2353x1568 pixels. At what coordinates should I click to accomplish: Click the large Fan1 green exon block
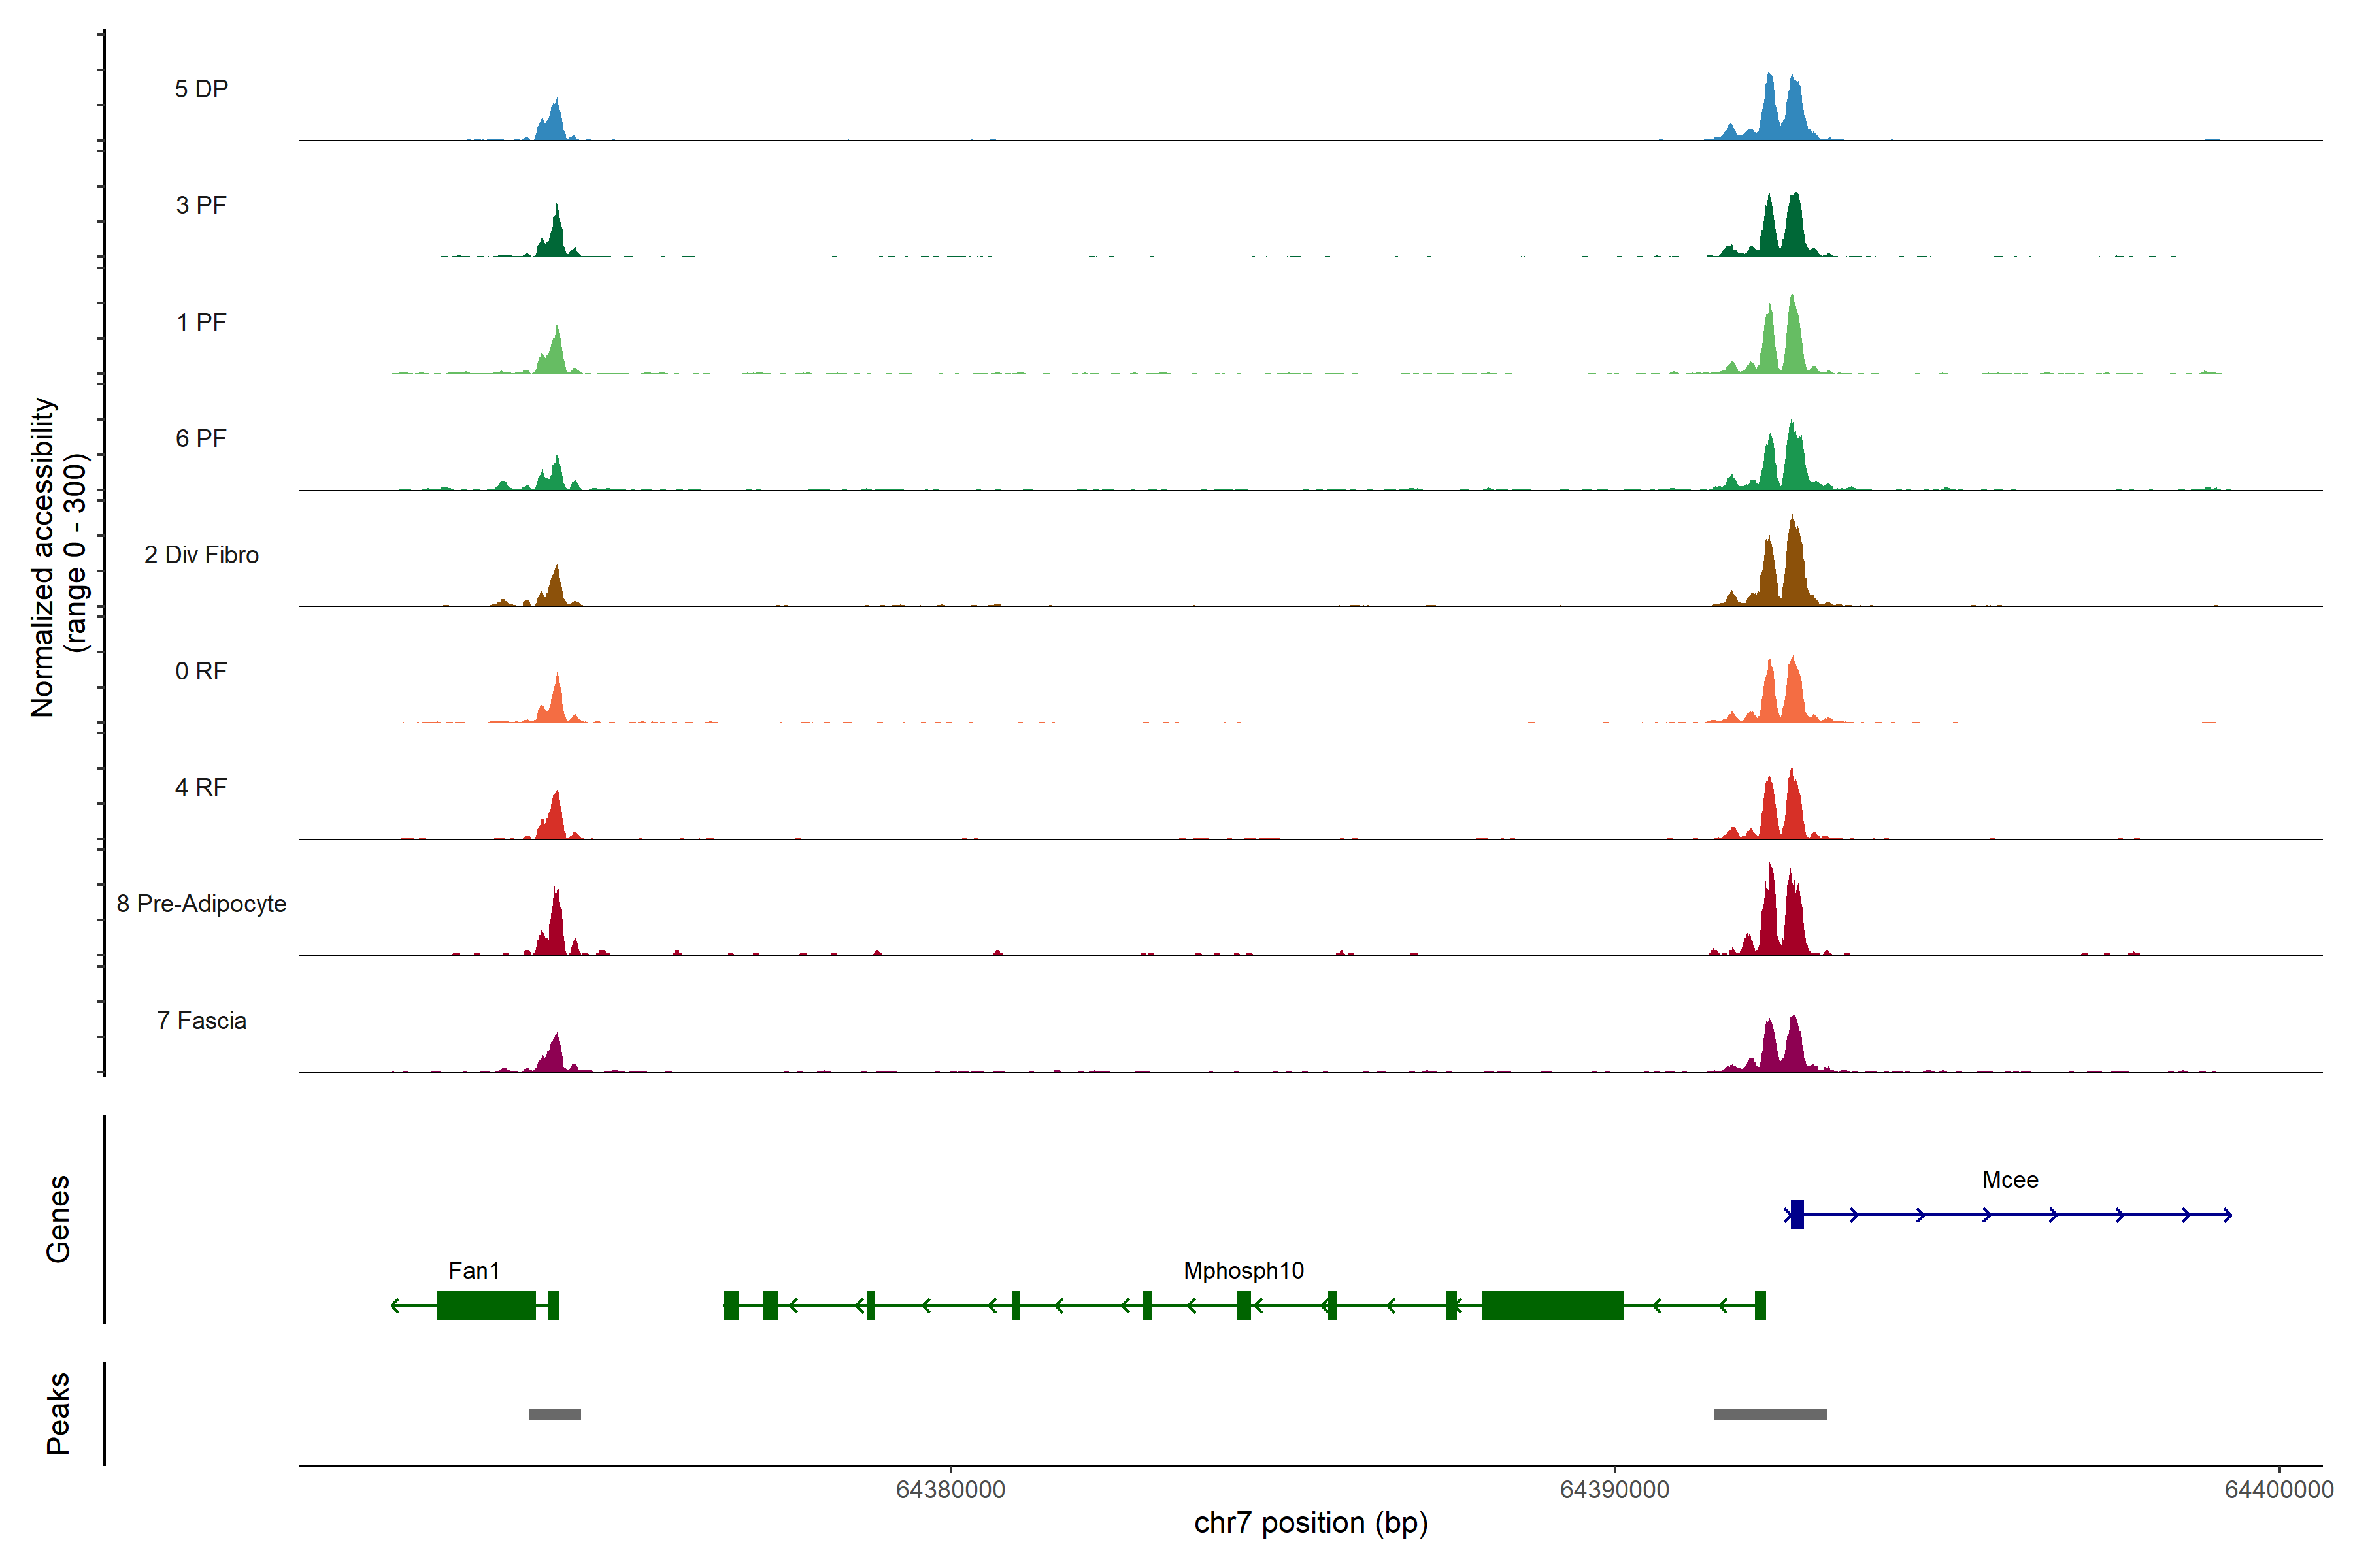click(x=486, y=1305)
